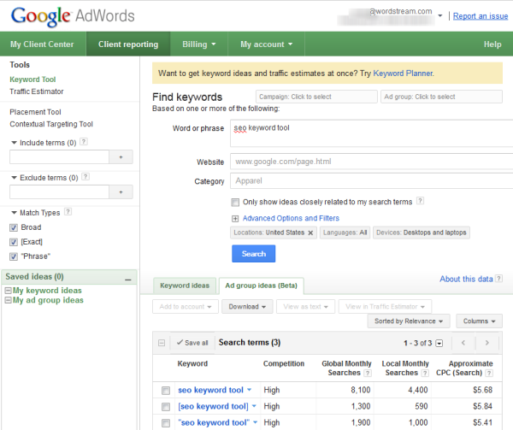Go to next results page arrow
This screenshot has width=513, height=430.
486,343
